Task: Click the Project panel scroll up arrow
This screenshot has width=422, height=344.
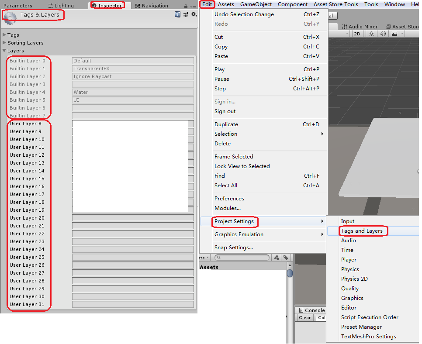Action: click(x=290, y=265)
